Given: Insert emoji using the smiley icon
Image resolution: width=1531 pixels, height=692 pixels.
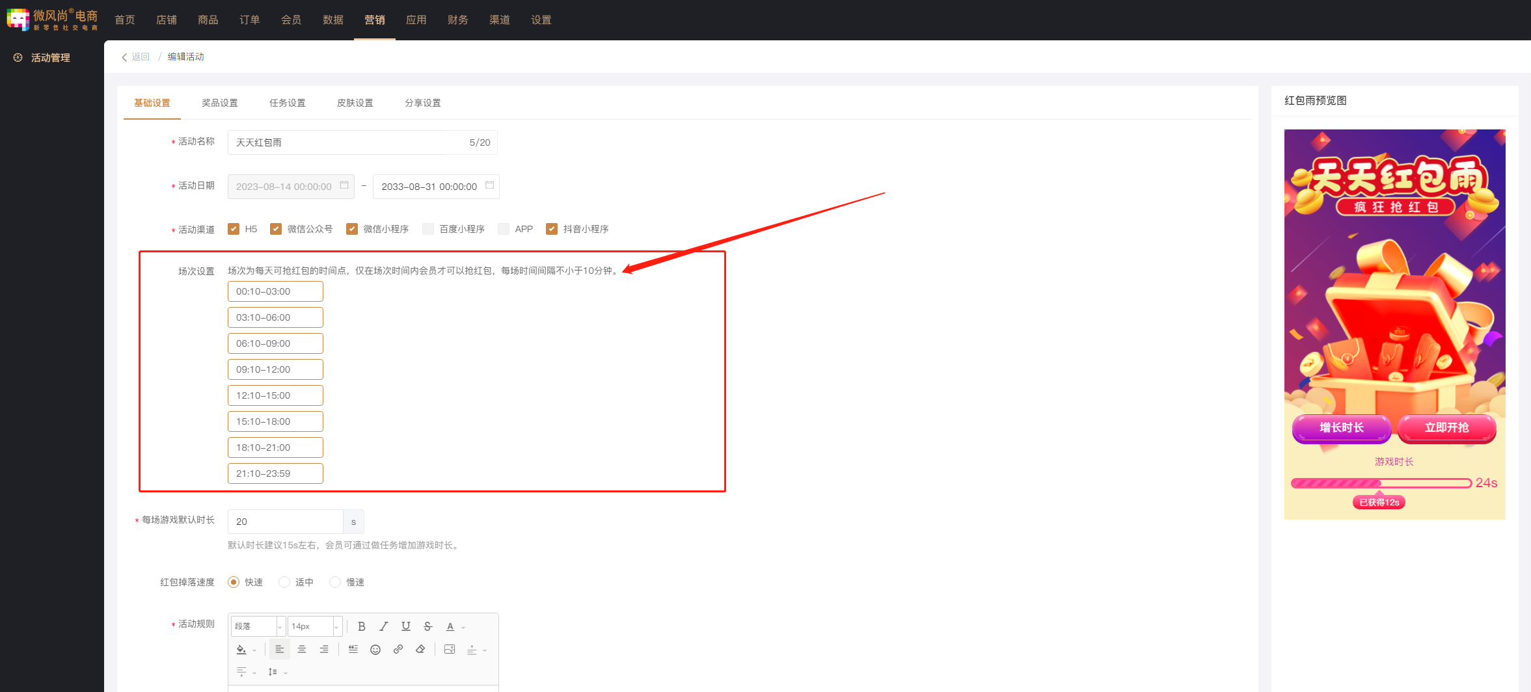Looking at the screenshot, I should click(x=375, y=649).
